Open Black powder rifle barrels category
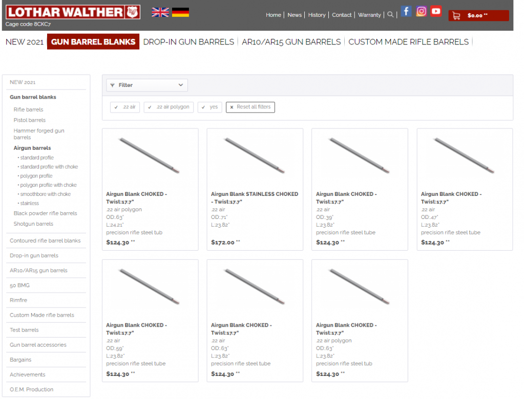Screen dimensions: 524x399 pyautogui.click(x=45, y=213)
